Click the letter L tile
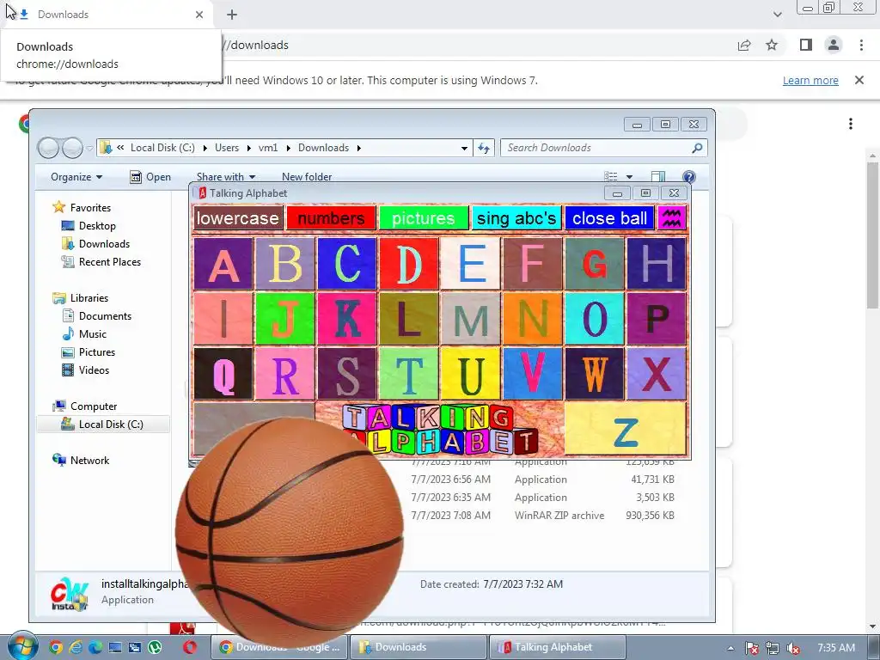Screen dimensions: 880x660 click(x=408, y=318)
